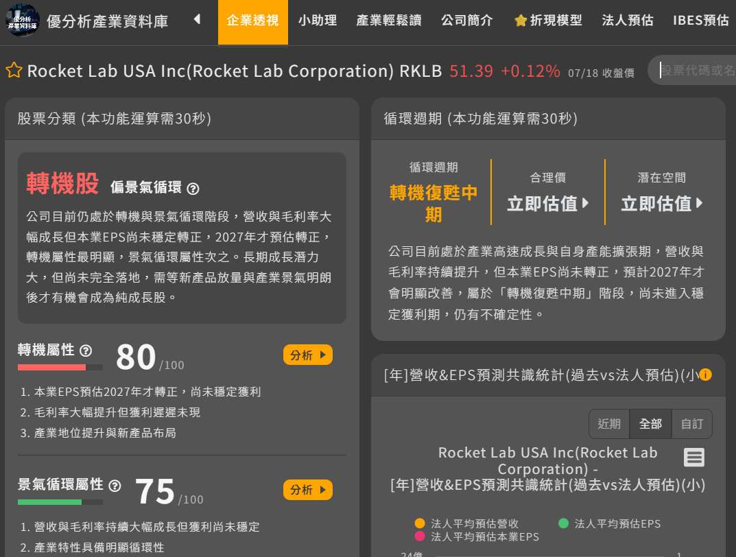Open the 折現模型 tab with star
736x557 pixels.
548,21
